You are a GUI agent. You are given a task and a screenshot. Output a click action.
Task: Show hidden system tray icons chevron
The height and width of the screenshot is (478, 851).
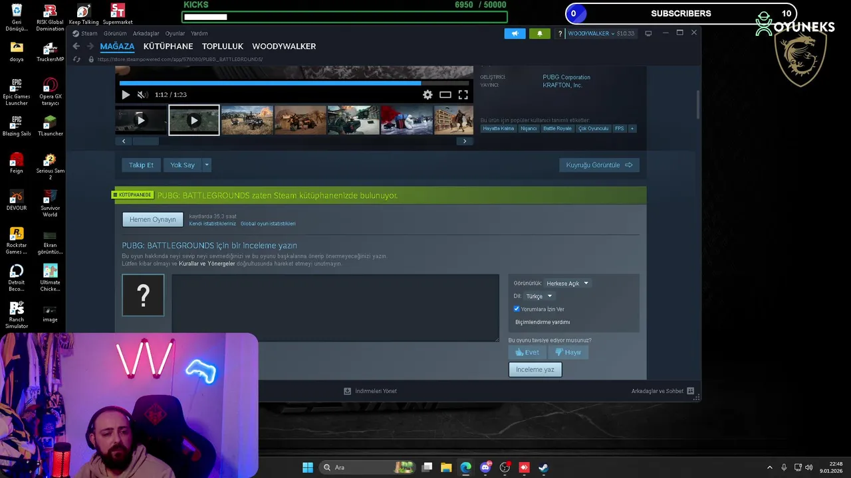point(770,467)
